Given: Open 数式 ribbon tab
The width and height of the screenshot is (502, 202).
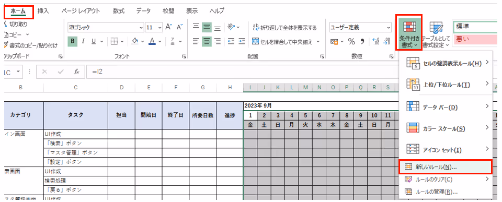Looking at the screenshot, I should coord(119,11).
